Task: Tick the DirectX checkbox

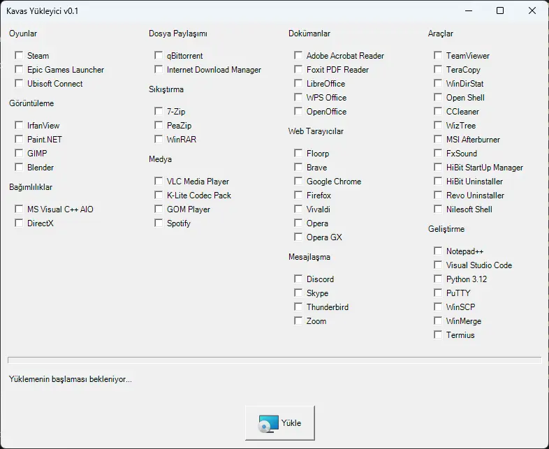Action: point(19,223)
